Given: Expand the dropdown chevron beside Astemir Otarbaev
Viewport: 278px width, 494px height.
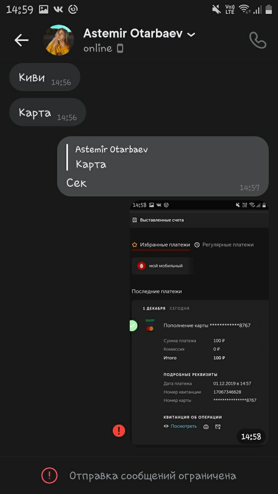Looking at the screenshot, I should click(x=191, y=34).
